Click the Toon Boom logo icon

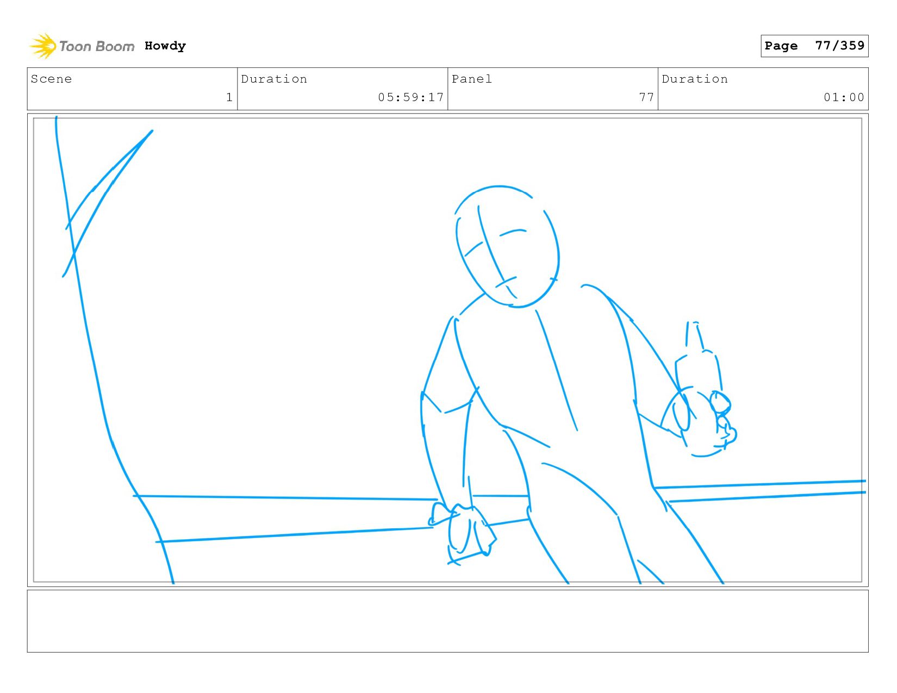coord(43,46)
